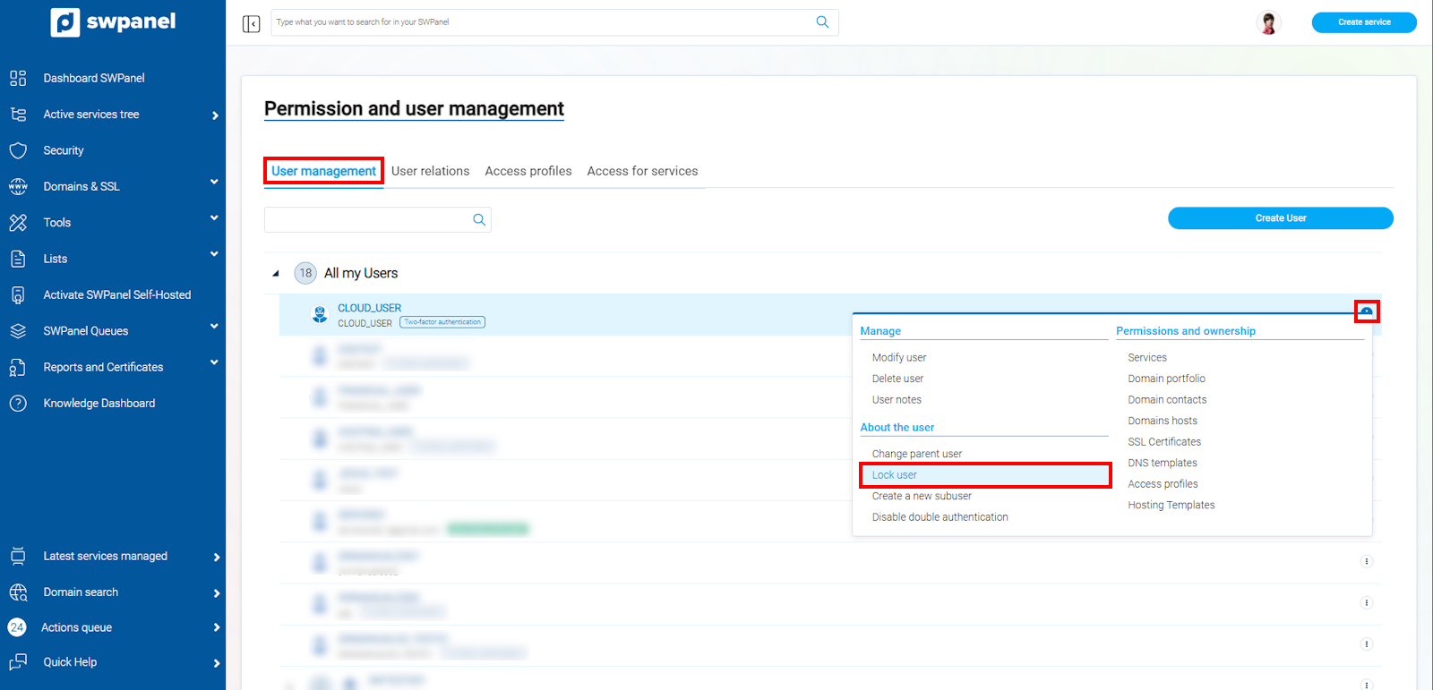The width and height of the screenshot is (1433, 690).
Task: Collapse the All my Users group
Action: click(x=276, y=274)
